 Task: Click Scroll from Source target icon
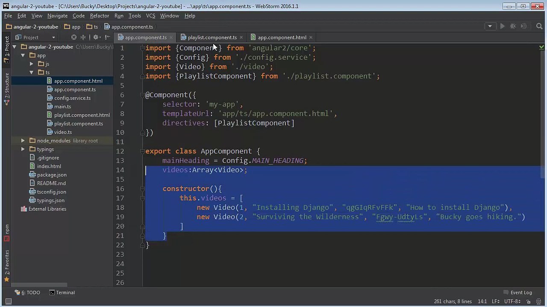coord(74,38)
